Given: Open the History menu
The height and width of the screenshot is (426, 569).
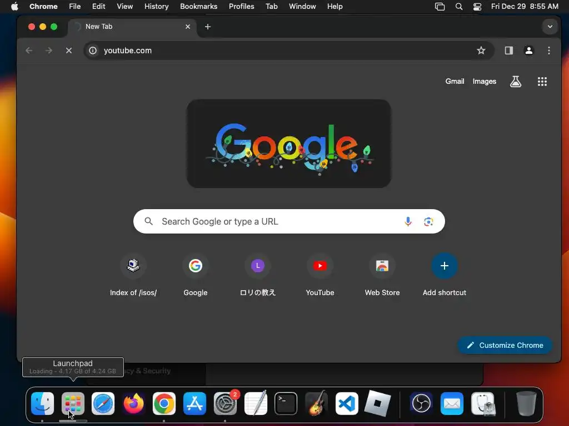Looking at the screenshot, I should click(x=156, y=7).
